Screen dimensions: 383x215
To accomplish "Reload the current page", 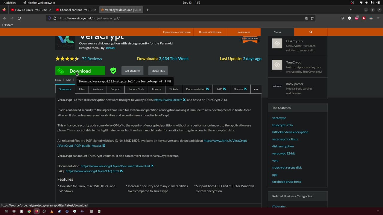I will click(19, 18).
